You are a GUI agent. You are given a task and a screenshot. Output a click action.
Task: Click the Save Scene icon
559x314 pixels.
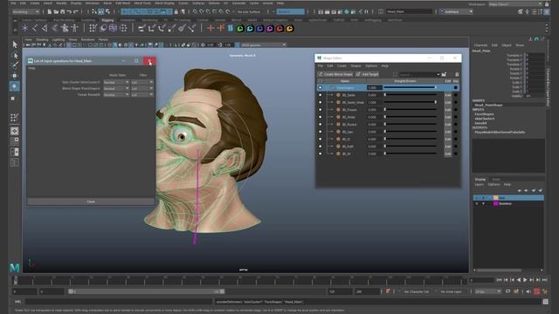(62, 11)
